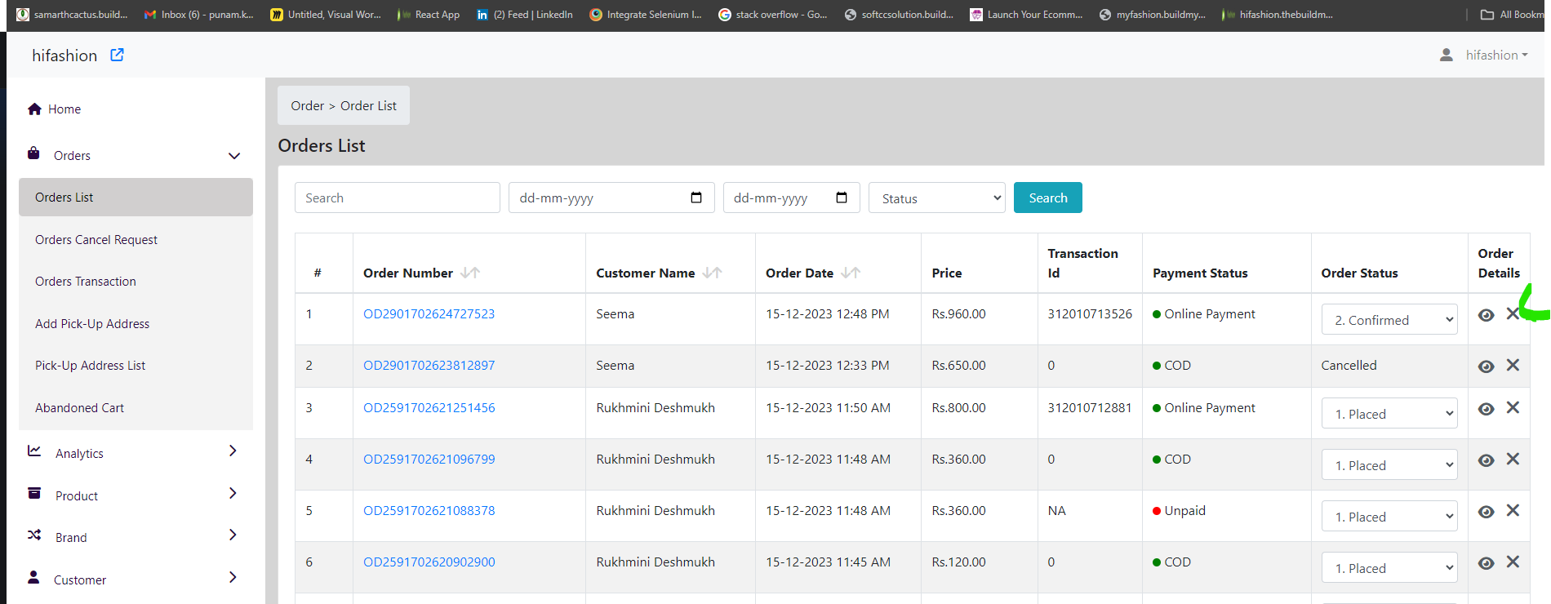Open order link OD2901702624727523
This screenshot has width=1551, height=604.
pos(429,313)
